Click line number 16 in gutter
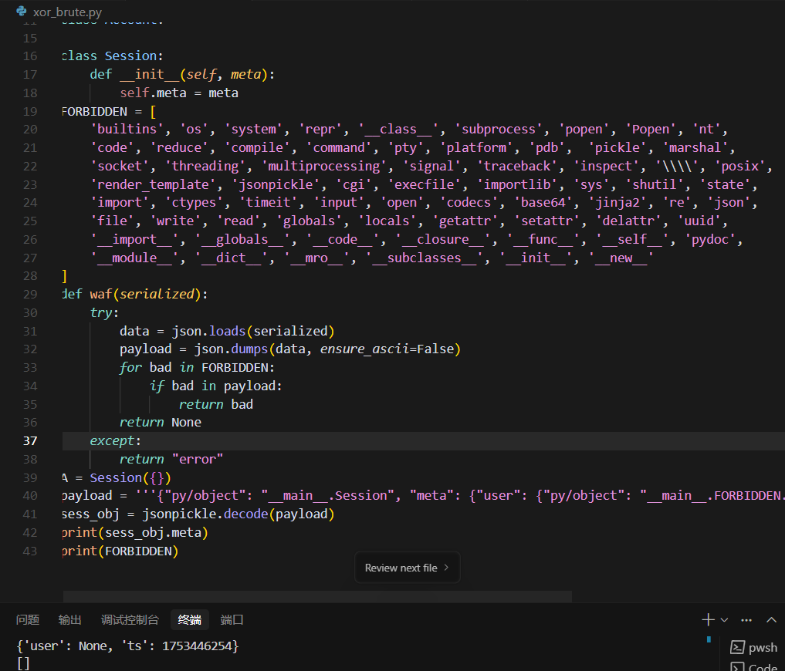The height and width of the screenshot is (671, 785). tap(30, 56)
